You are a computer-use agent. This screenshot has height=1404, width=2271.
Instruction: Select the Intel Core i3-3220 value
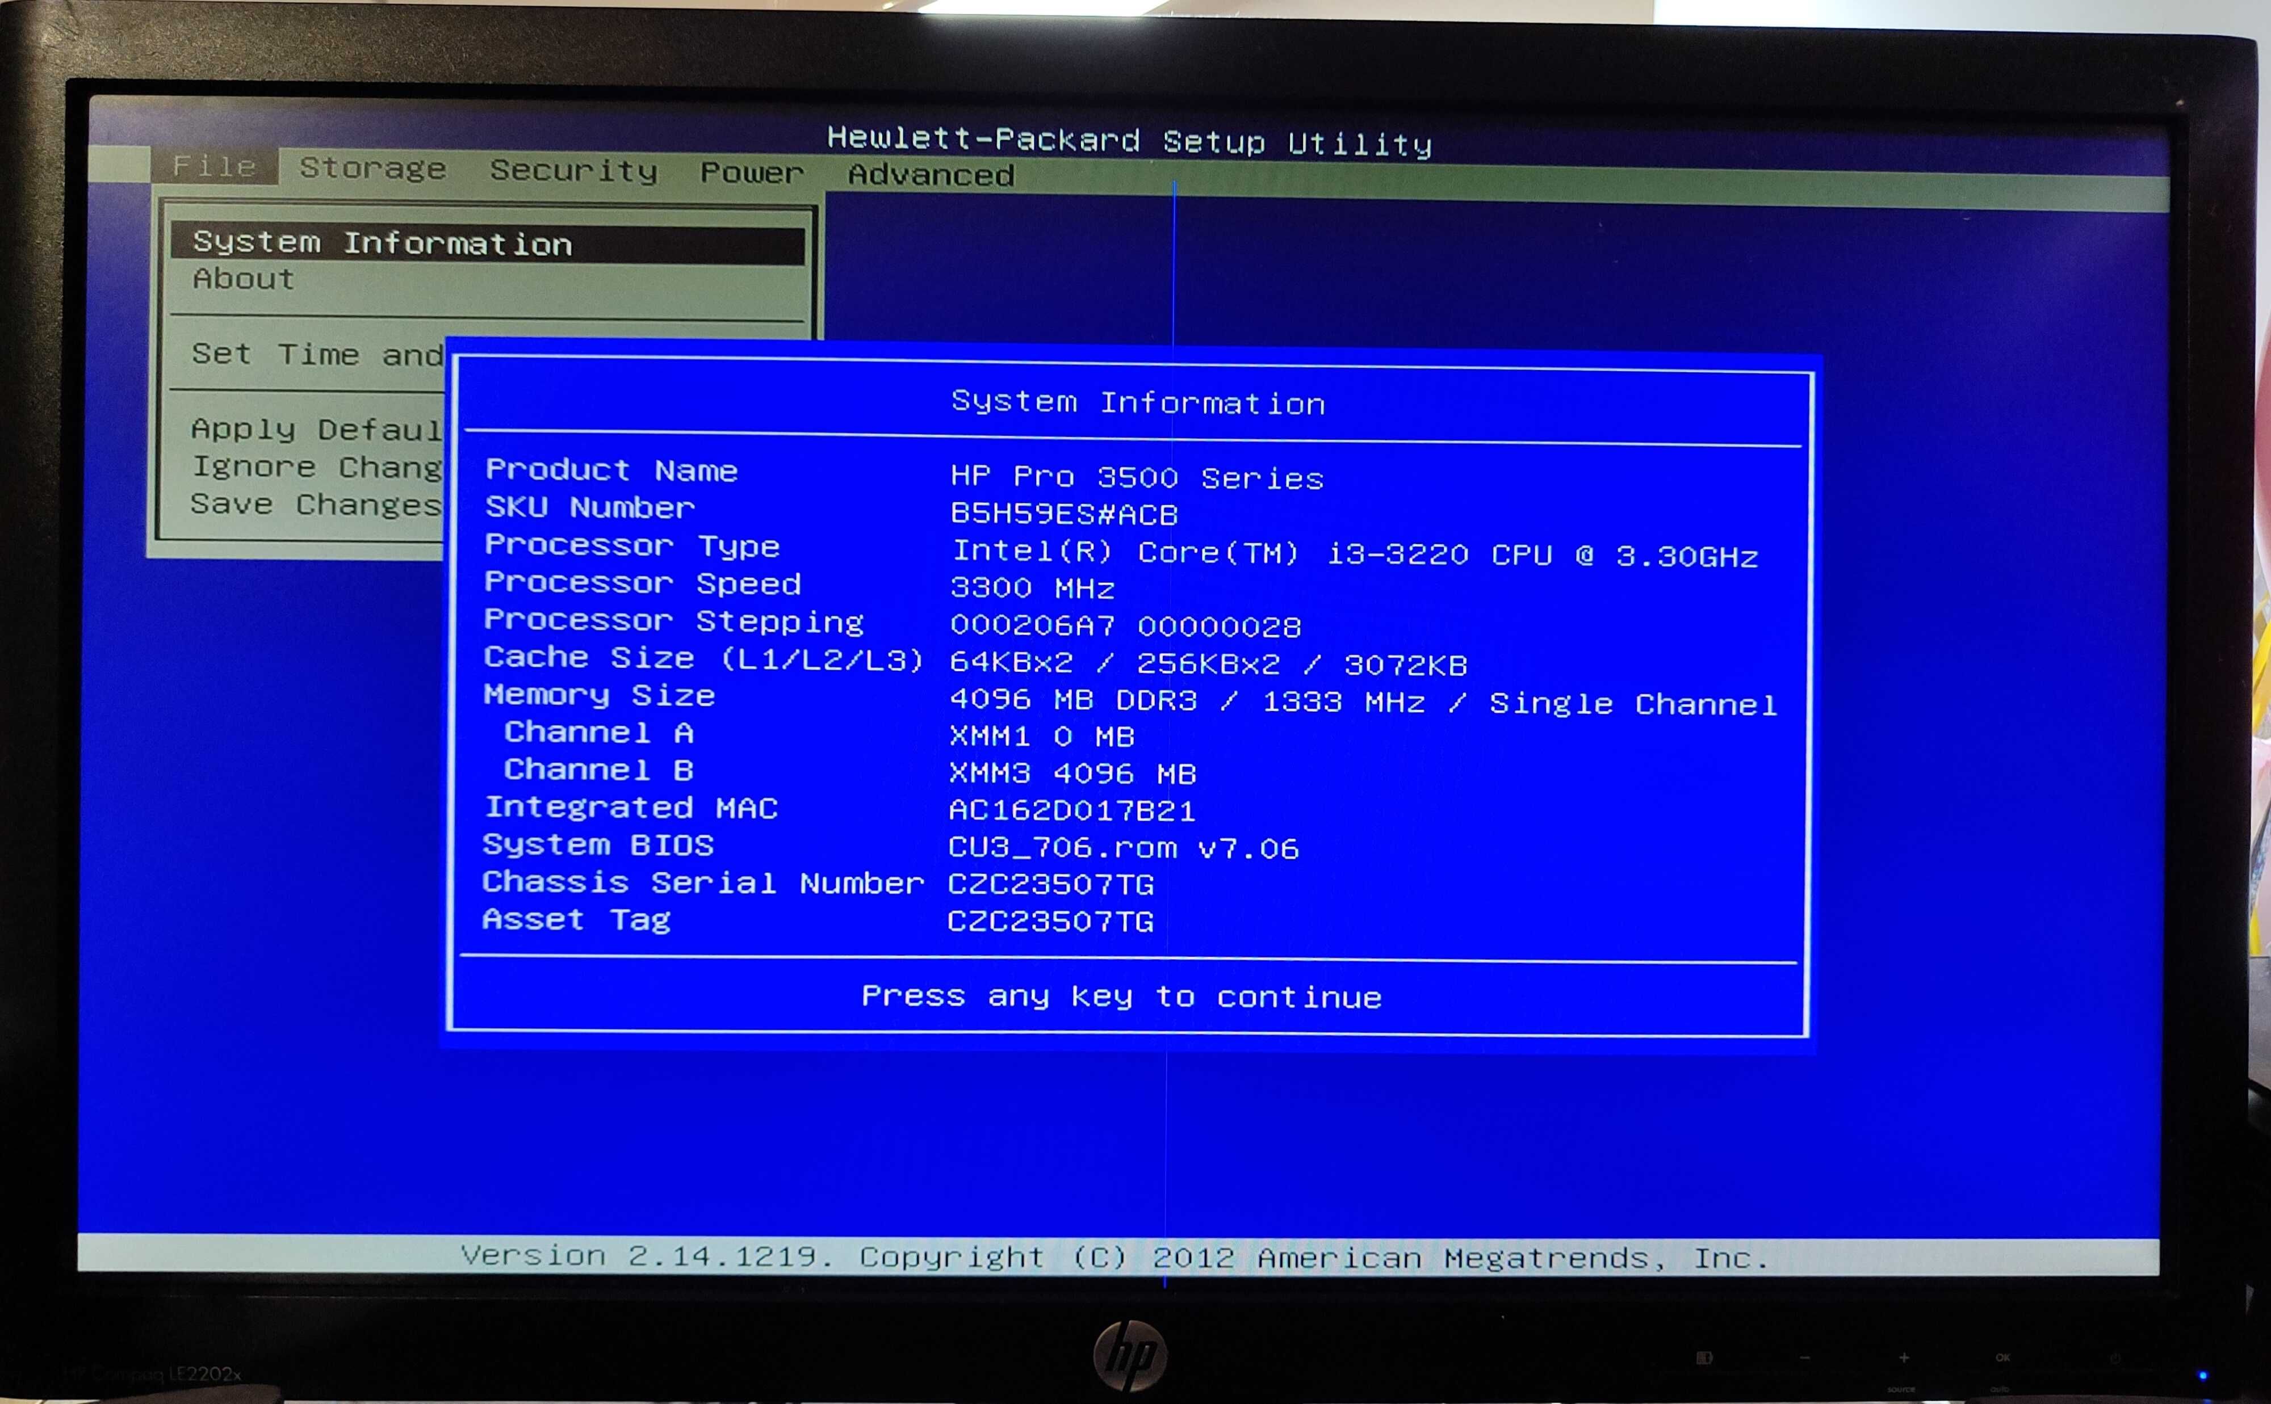(1355, 554)
